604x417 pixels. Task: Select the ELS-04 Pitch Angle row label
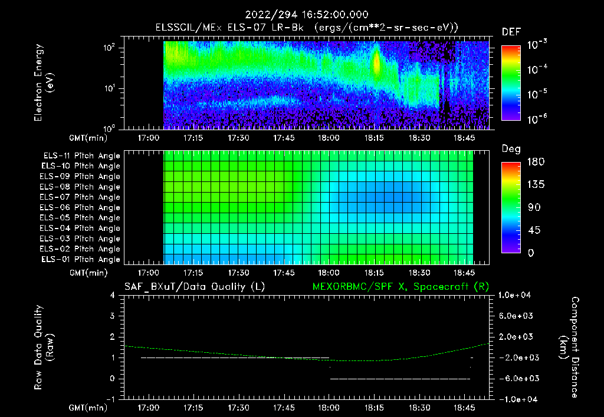pos(80,229)
